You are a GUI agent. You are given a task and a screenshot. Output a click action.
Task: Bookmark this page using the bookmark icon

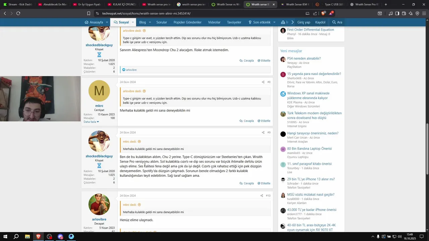click(88, 13)
